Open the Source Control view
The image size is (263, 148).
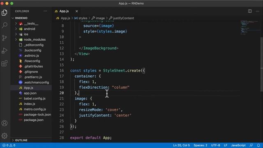[5, 38]
